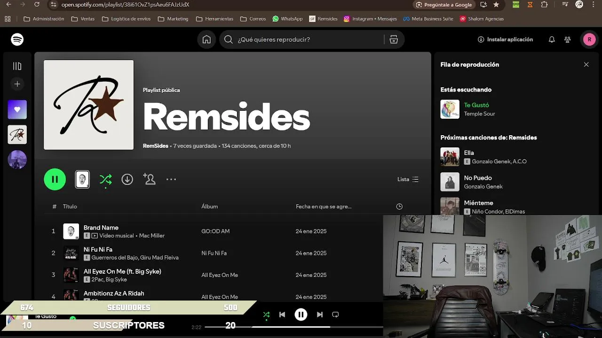Open WhatsApp bookmark

point(287,19)
